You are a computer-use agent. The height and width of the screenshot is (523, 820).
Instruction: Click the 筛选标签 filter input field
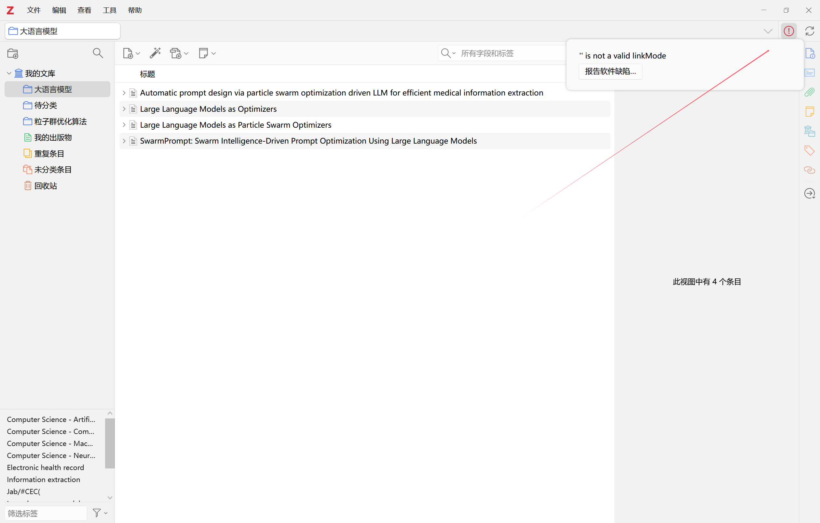point(46,513)
